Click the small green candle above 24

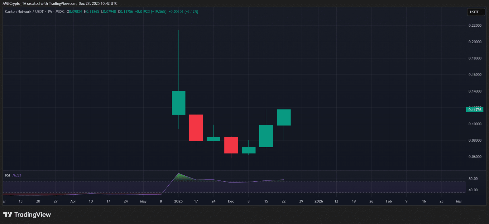[x=214, y=139]
